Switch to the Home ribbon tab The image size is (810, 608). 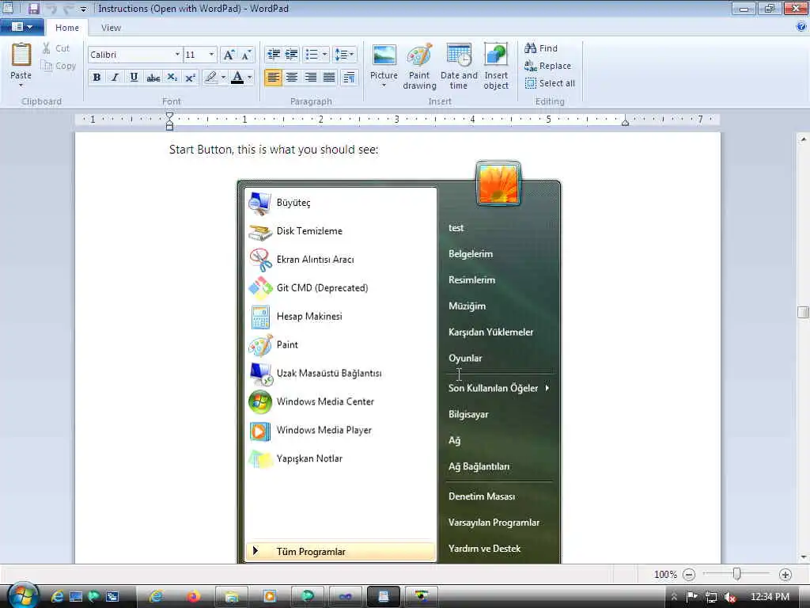(67, 28)
